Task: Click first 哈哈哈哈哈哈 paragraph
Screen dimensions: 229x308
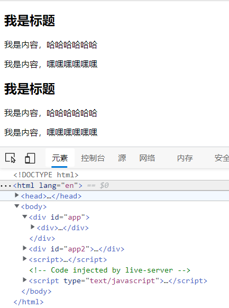Action: point(51,45)
